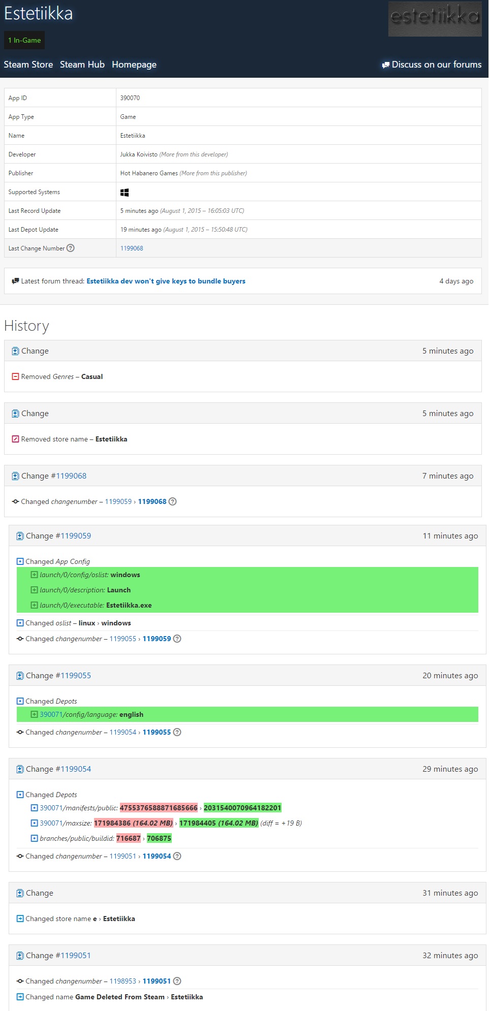
Task: Click the estetiikka logo thumbnail
Action: pyautogui.click(x=435, y=19)
